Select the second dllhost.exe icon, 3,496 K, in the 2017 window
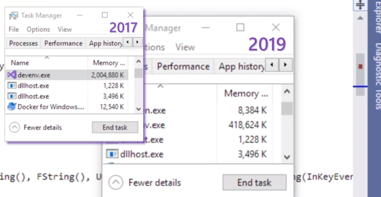381x197 pixels. (x=12, y=96)
